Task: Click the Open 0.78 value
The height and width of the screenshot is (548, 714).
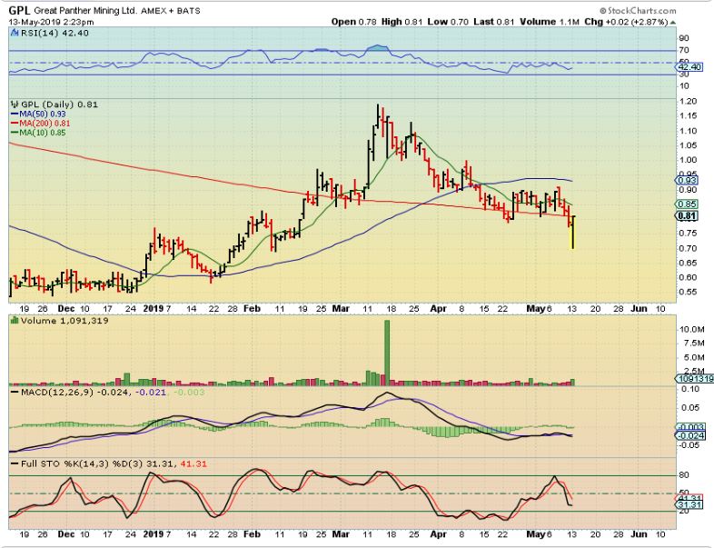Action: (353, 22)
